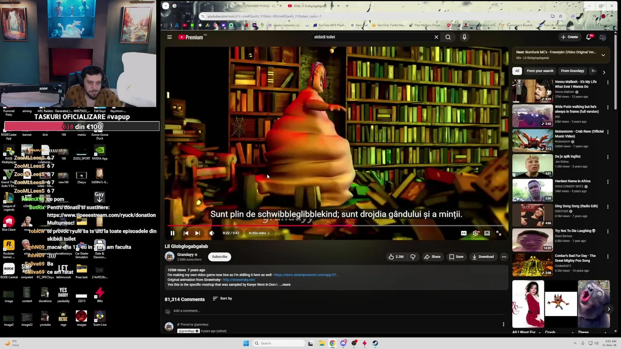Dislike the video thumbs-down button
The width and height of the screenshot is (621, 349).
tap(413, 257)
